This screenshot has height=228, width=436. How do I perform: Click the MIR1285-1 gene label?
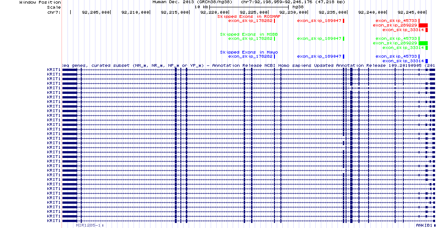click(x=89, y=226)
